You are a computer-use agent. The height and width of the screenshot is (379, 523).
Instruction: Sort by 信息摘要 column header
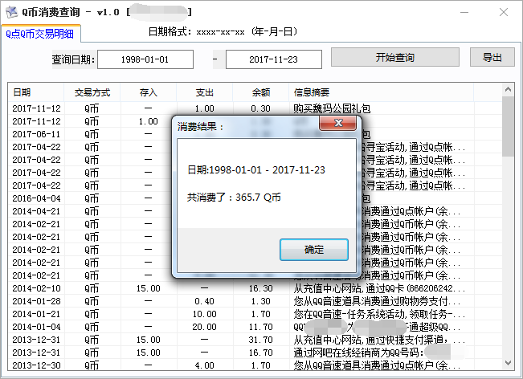click(x=381, y=92)
